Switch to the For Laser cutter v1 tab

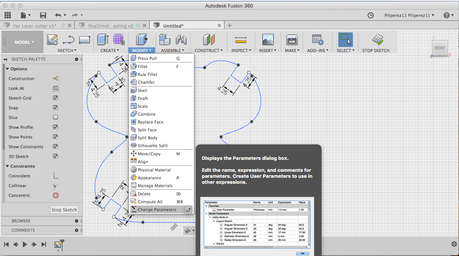pyautogui.click(x=34, y=26)
